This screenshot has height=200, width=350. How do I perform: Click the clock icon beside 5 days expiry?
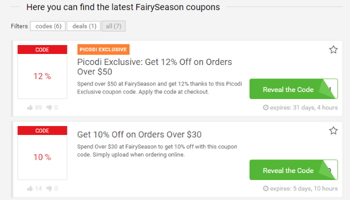(x=265, y=188)
